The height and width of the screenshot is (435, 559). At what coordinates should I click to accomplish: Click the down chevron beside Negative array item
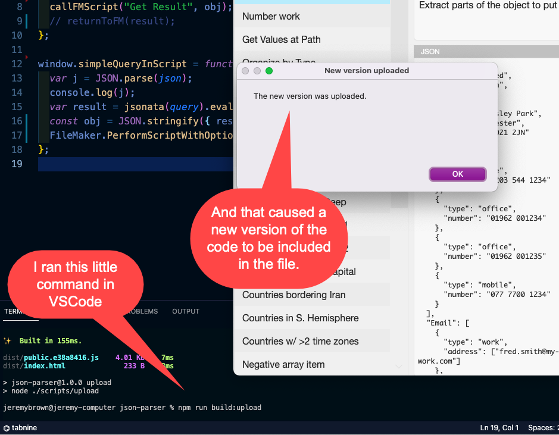click(399, 366)
